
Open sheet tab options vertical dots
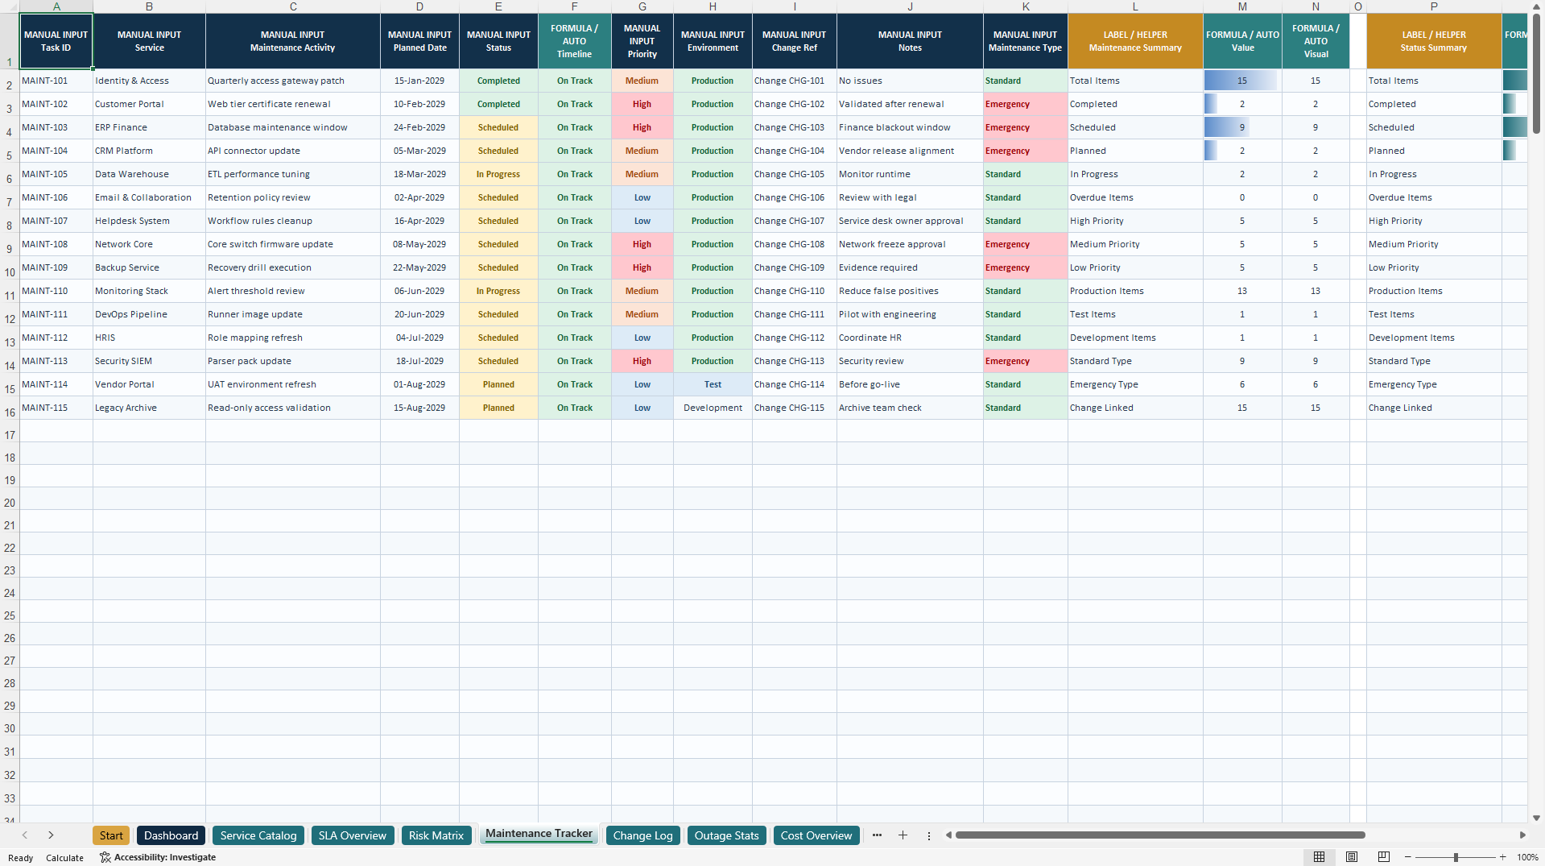(x=928, y=835)
